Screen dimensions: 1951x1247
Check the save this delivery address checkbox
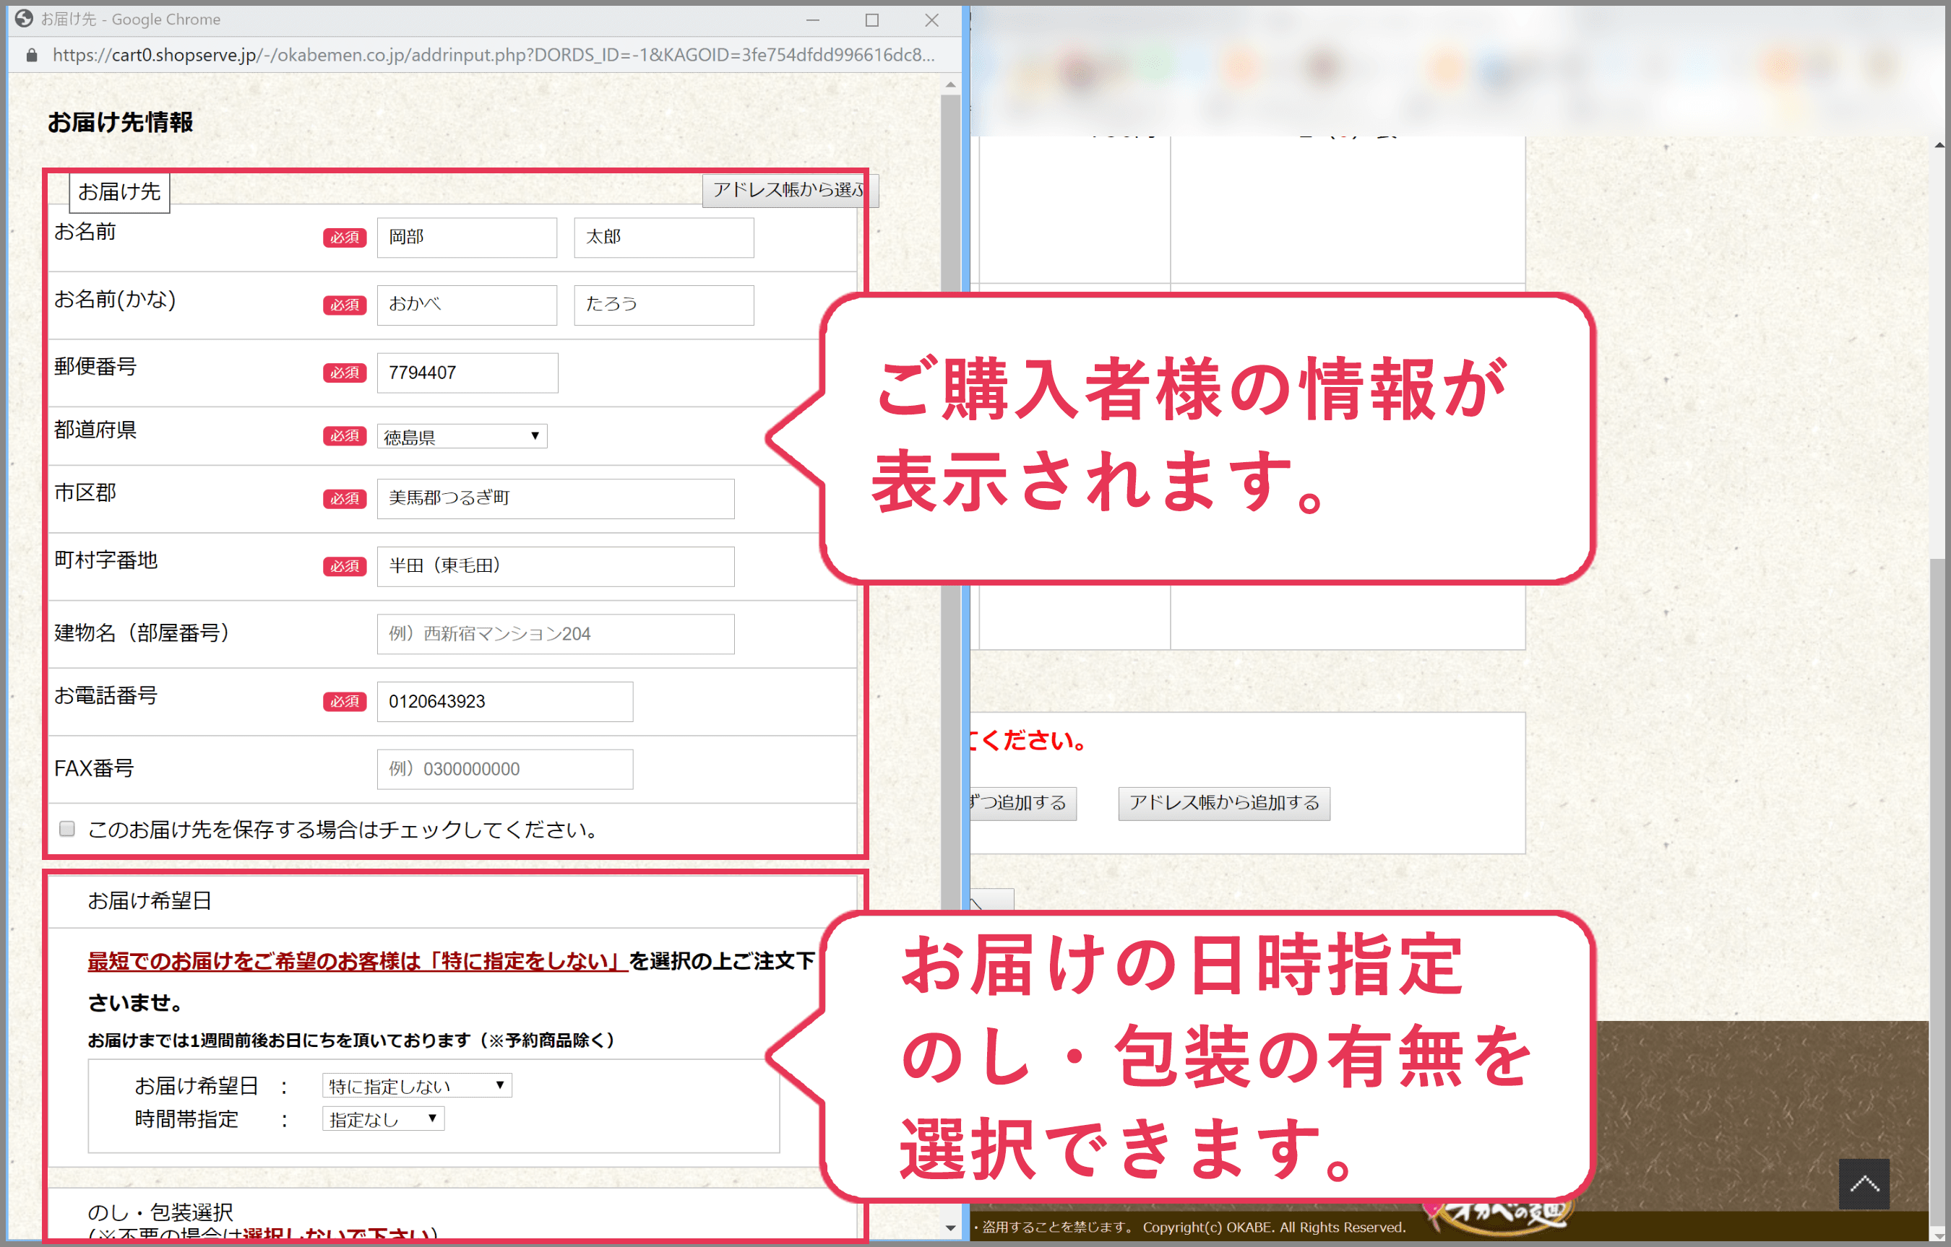67,828
